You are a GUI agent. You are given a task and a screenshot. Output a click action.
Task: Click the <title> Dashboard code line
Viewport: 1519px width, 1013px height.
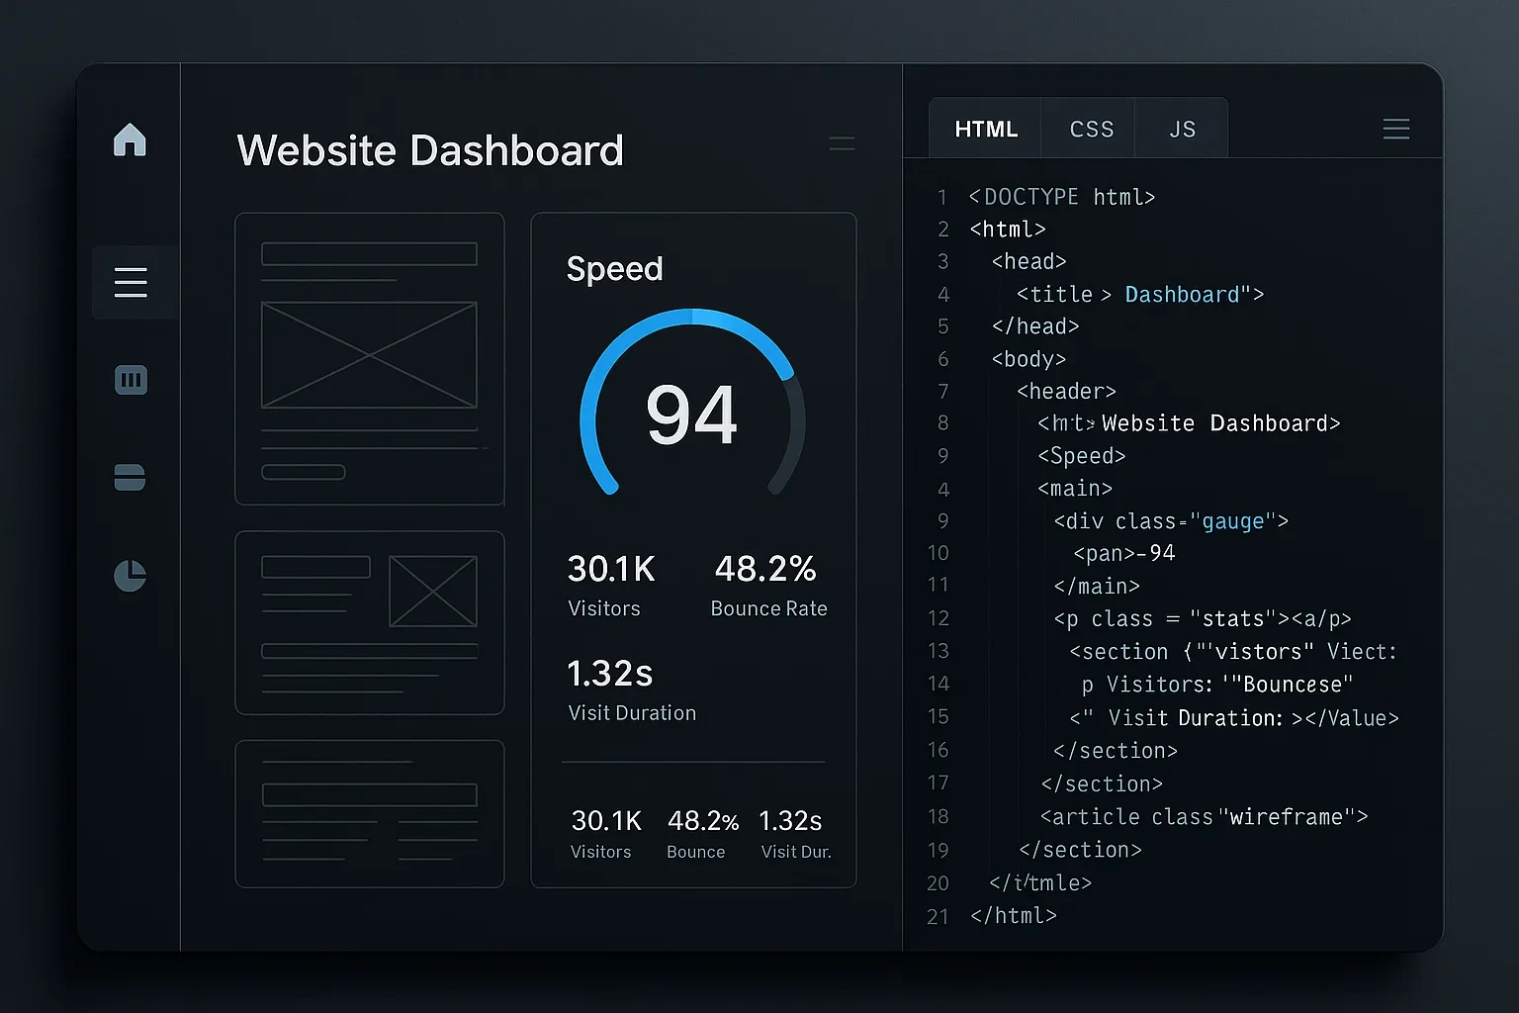pos(1140,295)
